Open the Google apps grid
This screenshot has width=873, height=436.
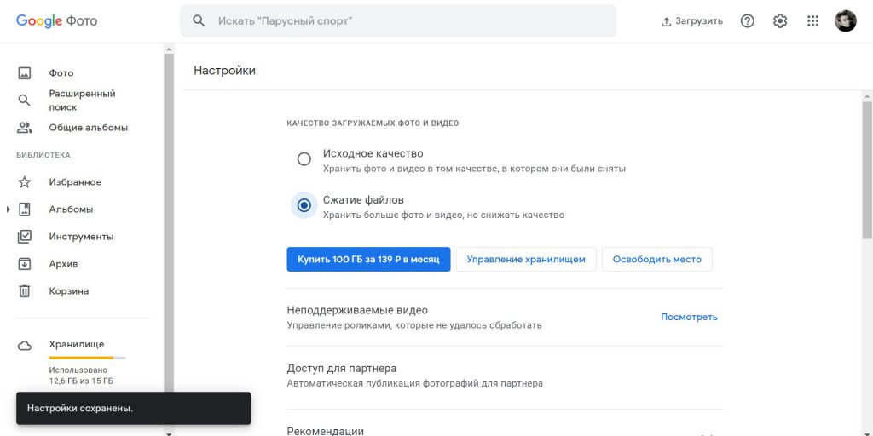coord(812,21)
